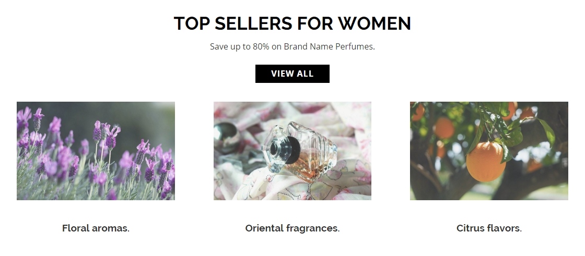This screenshot has width=585, height=256.
Task: Click the silver sphere in the perfume photo
Action: coord(223,134)
